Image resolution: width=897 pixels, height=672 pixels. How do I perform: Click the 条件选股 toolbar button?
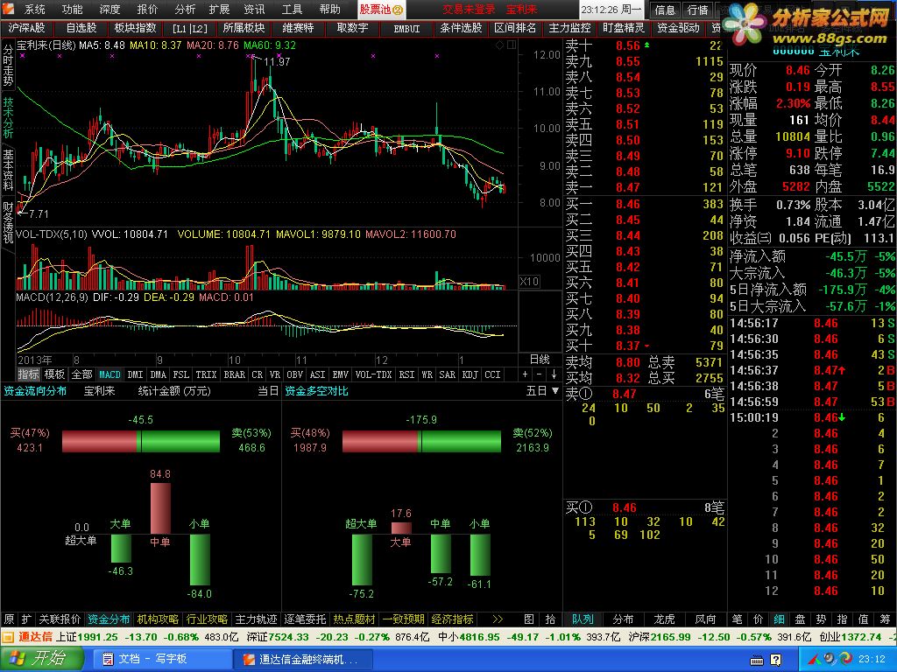(x=461, y=27)
